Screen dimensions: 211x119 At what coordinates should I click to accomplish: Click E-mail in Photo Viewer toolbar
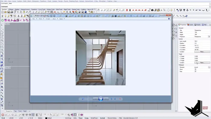tap(48, 19)
